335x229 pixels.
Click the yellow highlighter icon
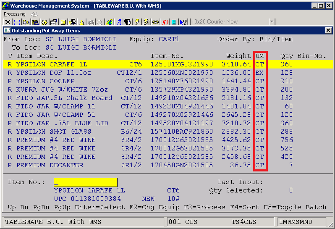click(x=81, y=22)
